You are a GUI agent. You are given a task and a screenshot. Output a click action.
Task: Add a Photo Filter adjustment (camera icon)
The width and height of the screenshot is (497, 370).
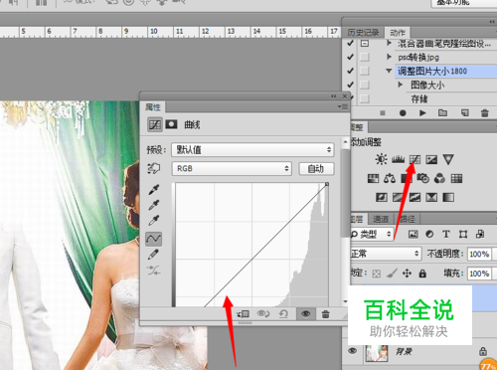point(423,179)
